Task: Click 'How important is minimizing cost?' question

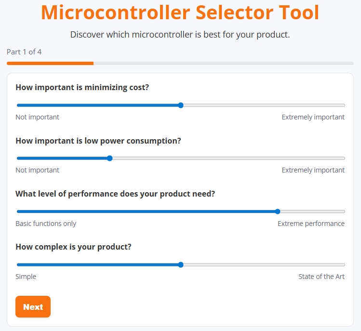Action: tap(82, 88)
